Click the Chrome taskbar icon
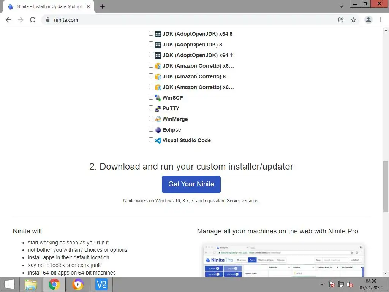 tap(54, 284)
